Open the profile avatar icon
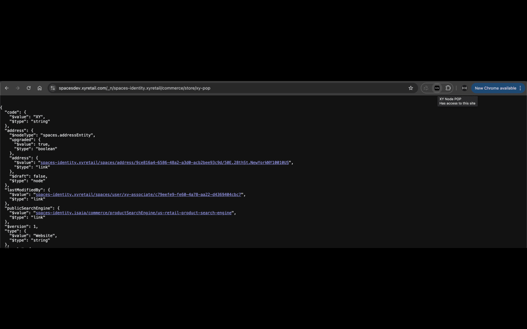 [x=464, y=88]
